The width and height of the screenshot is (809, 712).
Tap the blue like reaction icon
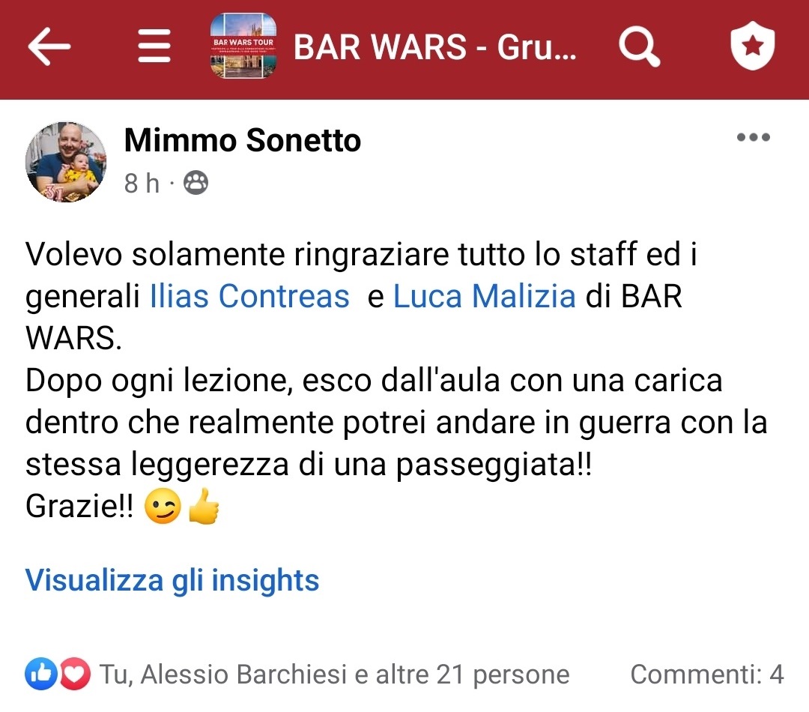[x=40, y=674]
